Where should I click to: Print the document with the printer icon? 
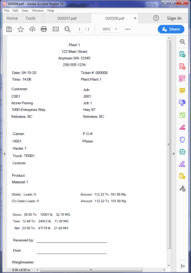tap(44, 29)
